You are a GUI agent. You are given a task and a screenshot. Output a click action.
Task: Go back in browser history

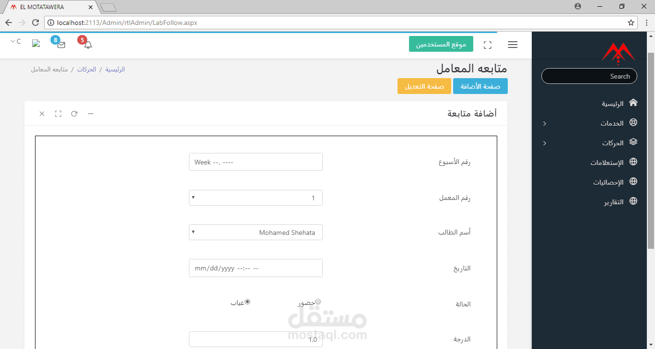pos(9,23)
